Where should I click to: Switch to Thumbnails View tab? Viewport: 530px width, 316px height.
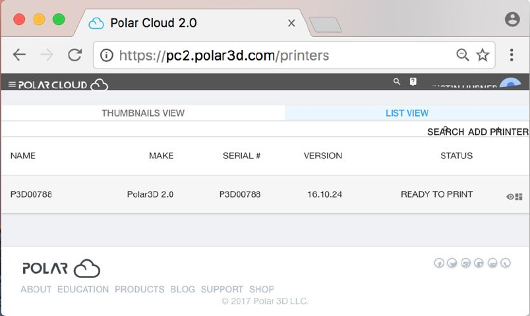(143, 113)
